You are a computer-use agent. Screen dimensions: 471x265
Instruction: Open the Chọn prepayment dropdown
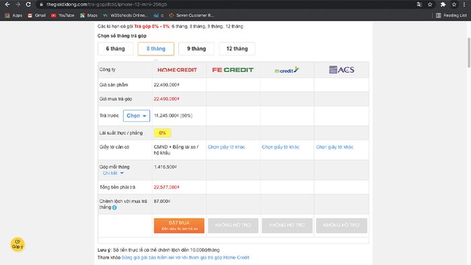pos(137,116)
